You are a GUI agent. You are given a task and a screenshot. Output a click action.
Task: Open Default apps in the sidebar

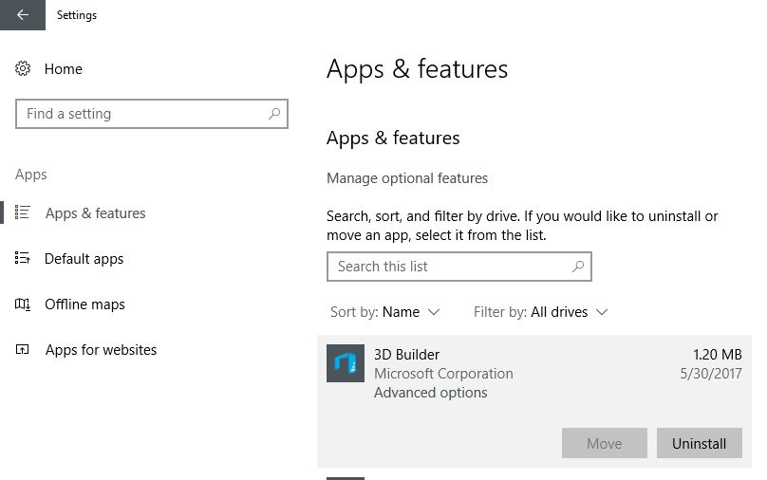(84, 259)
